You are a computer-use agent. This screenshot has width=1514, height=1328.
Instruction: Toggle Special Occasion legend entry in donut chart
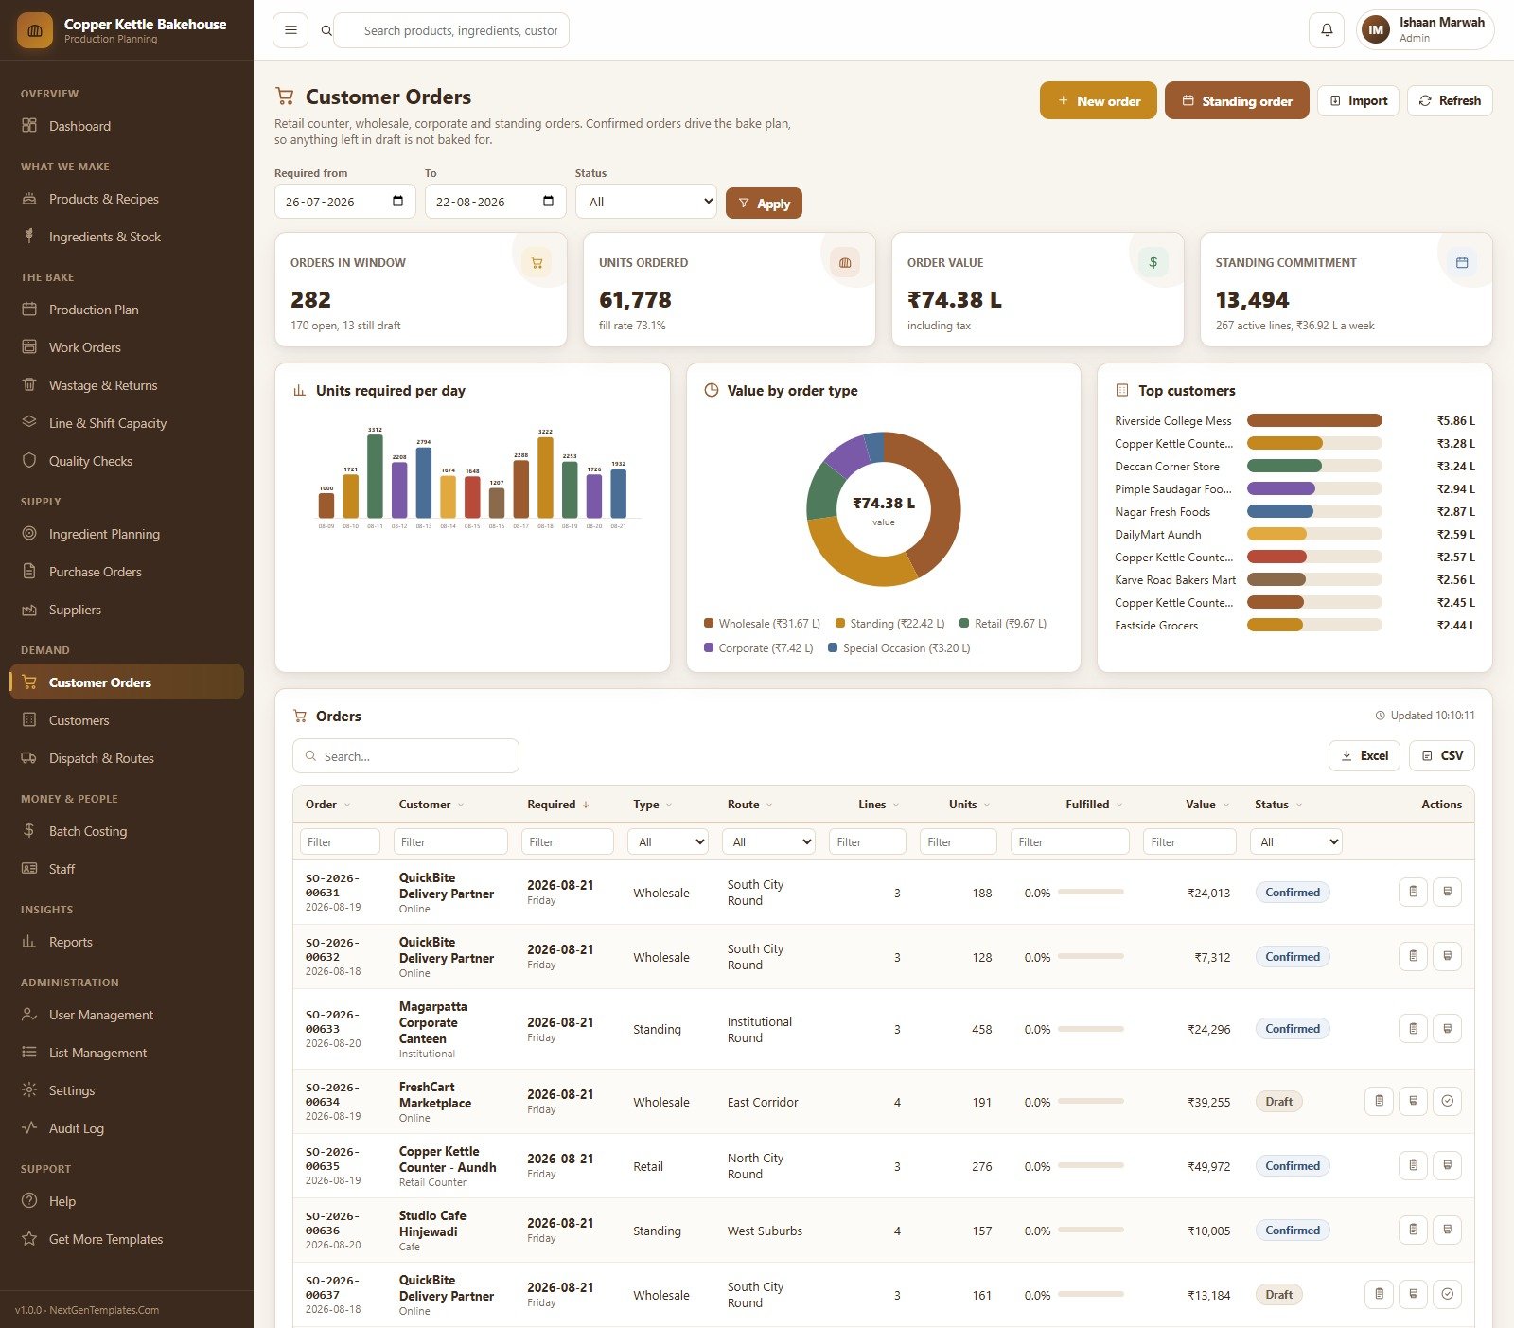[x=899, y=648]
